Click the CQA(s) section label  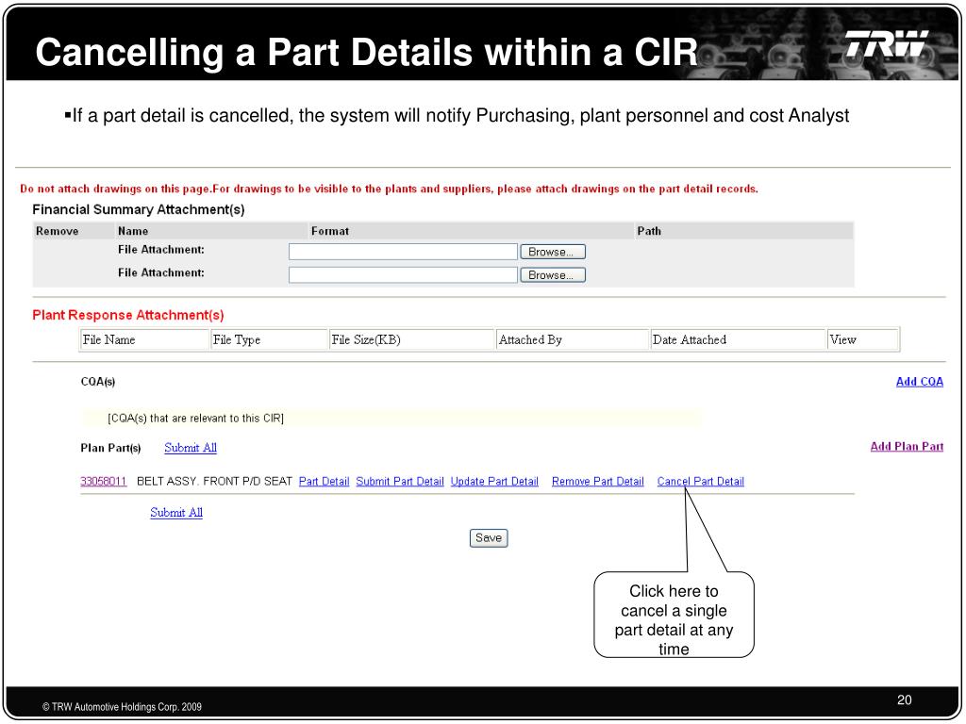point(98,382)
